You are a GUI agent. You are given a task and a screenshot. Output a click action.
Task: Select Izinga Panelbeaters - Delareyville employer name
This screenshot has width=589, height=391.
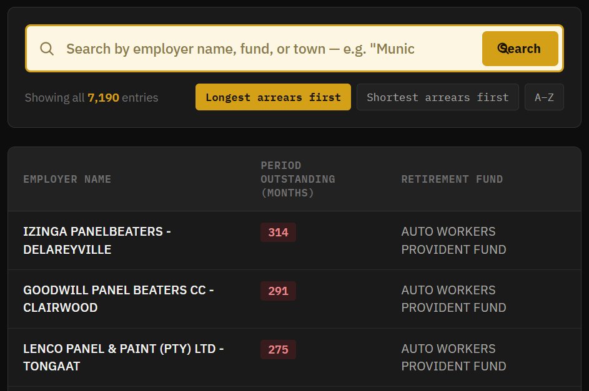tap(97, 240)
